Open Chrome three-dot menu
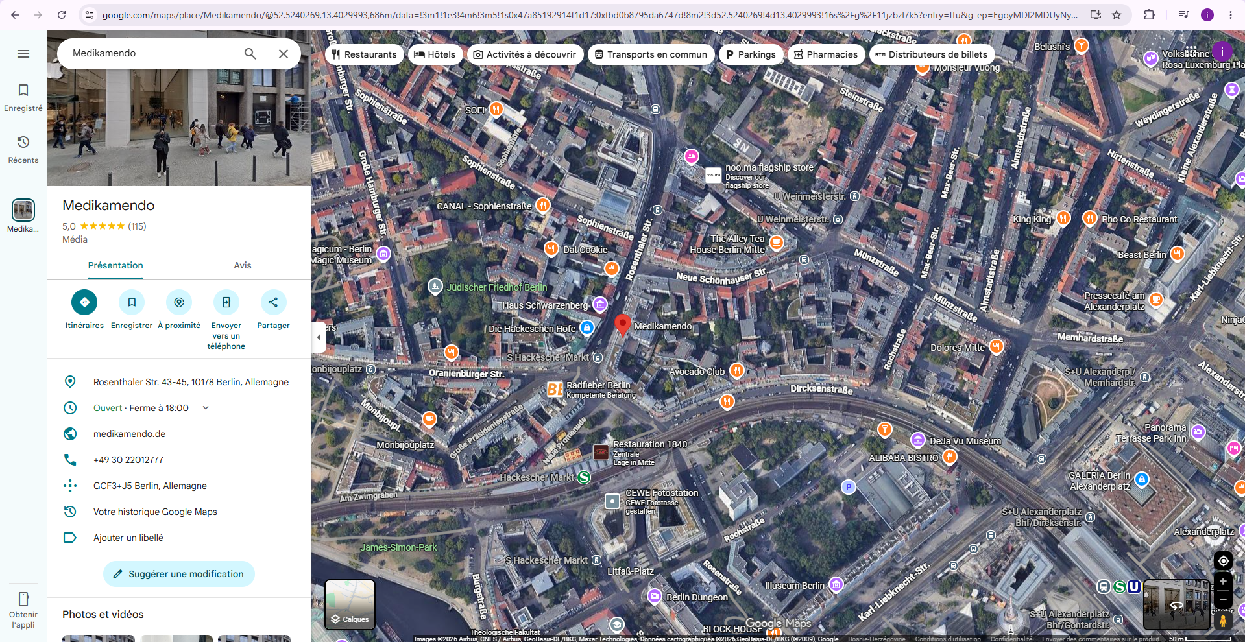This screenshot has height=642, width=1245. tap(1230, 14)
